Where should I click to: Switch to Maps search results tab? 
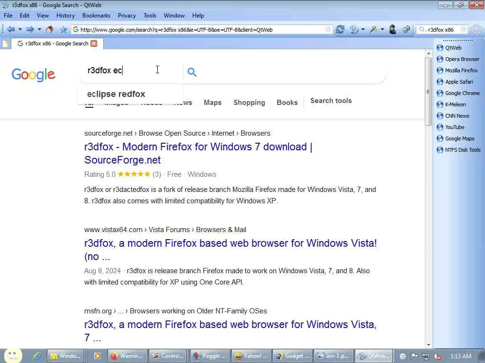point(213,103)
